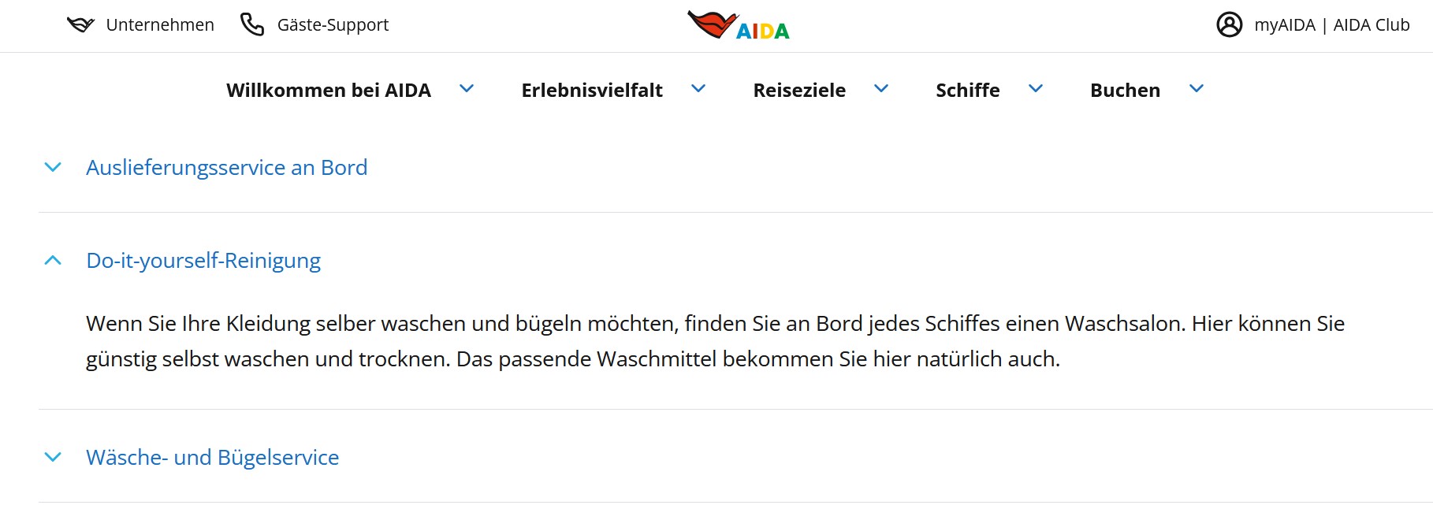
Task: Open myAIDA | AIDA Club login
Action: (1331, 25)
